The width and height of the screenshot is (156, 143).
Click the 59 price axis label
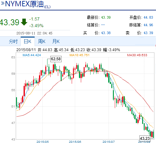point(13,74)
